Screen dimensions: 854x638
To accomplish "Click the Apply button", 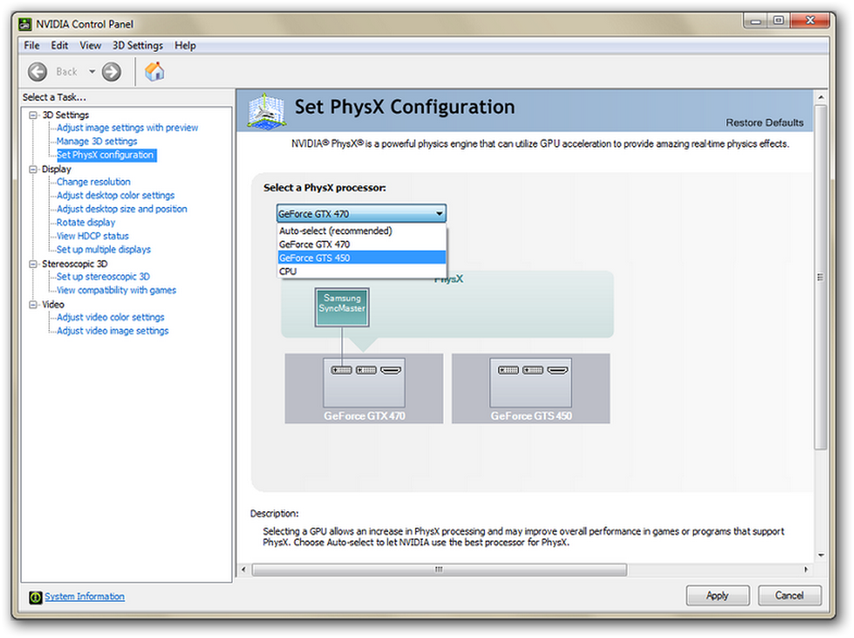I will coord(717,595).
